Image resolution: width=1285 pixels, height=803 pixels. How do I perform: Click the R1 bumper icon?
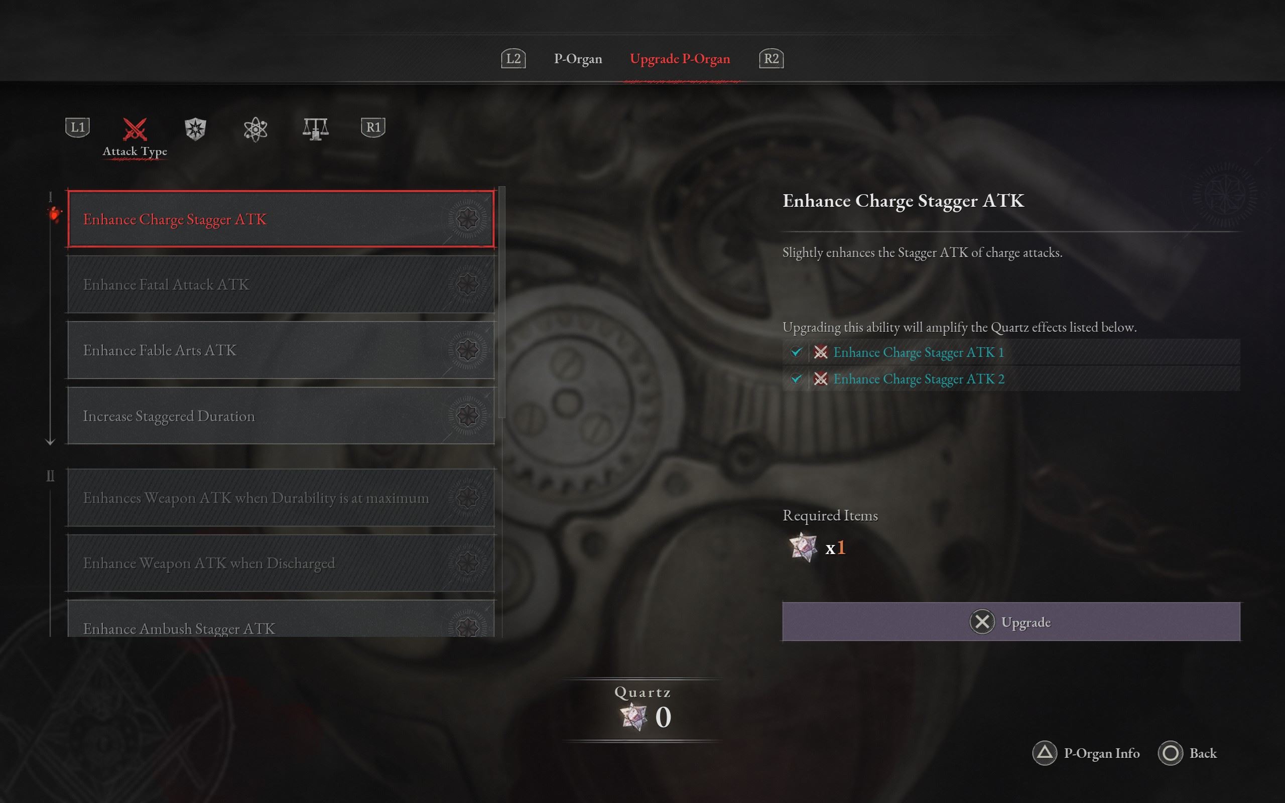[x=373, y=127]
